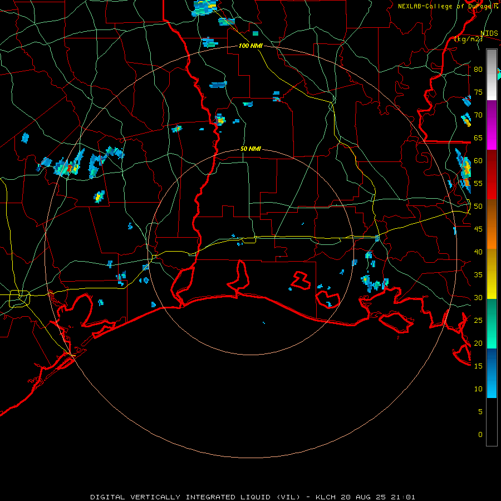Screen dimensions: 501x501
Task: Select the gray-white band of the color scale
Action: [492, 75]
